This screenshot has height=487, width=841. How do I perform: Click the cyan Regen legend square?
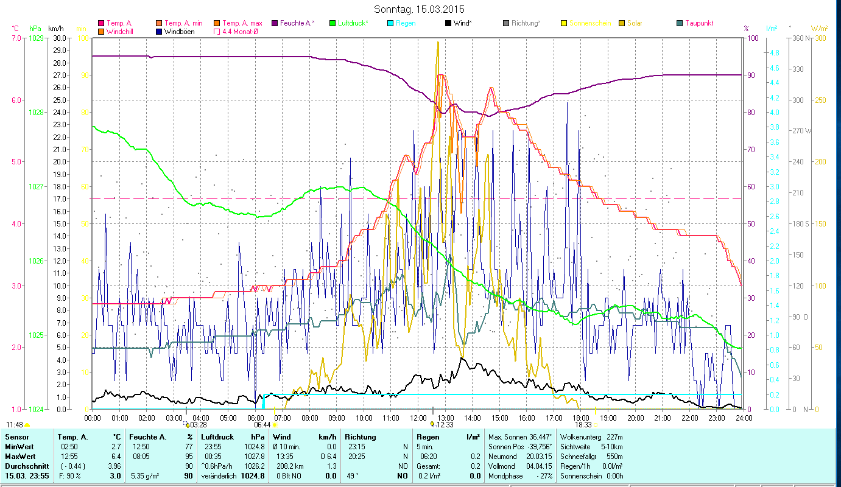tap(390, 23)
